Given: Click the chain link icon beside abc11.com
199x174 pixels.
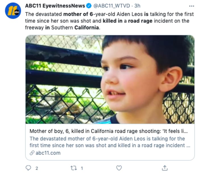Looking at the screenshot, I should 32,153.
